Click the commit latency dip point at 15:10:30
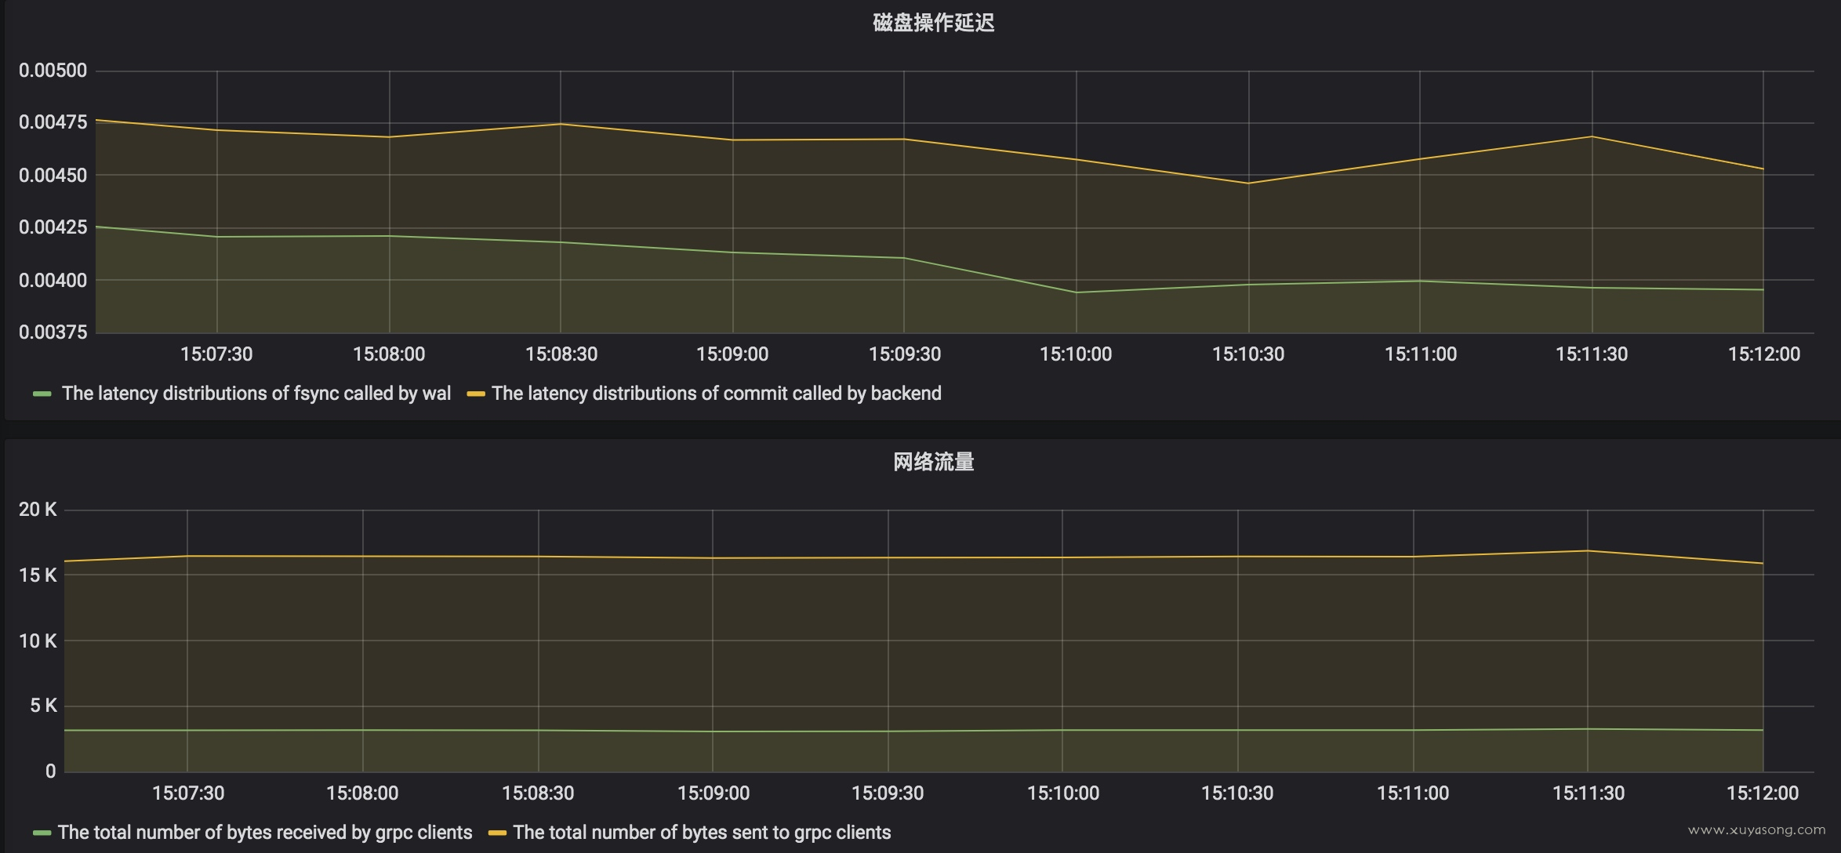The height and width of the screenshot is (853, 1841). (1248, 183)
